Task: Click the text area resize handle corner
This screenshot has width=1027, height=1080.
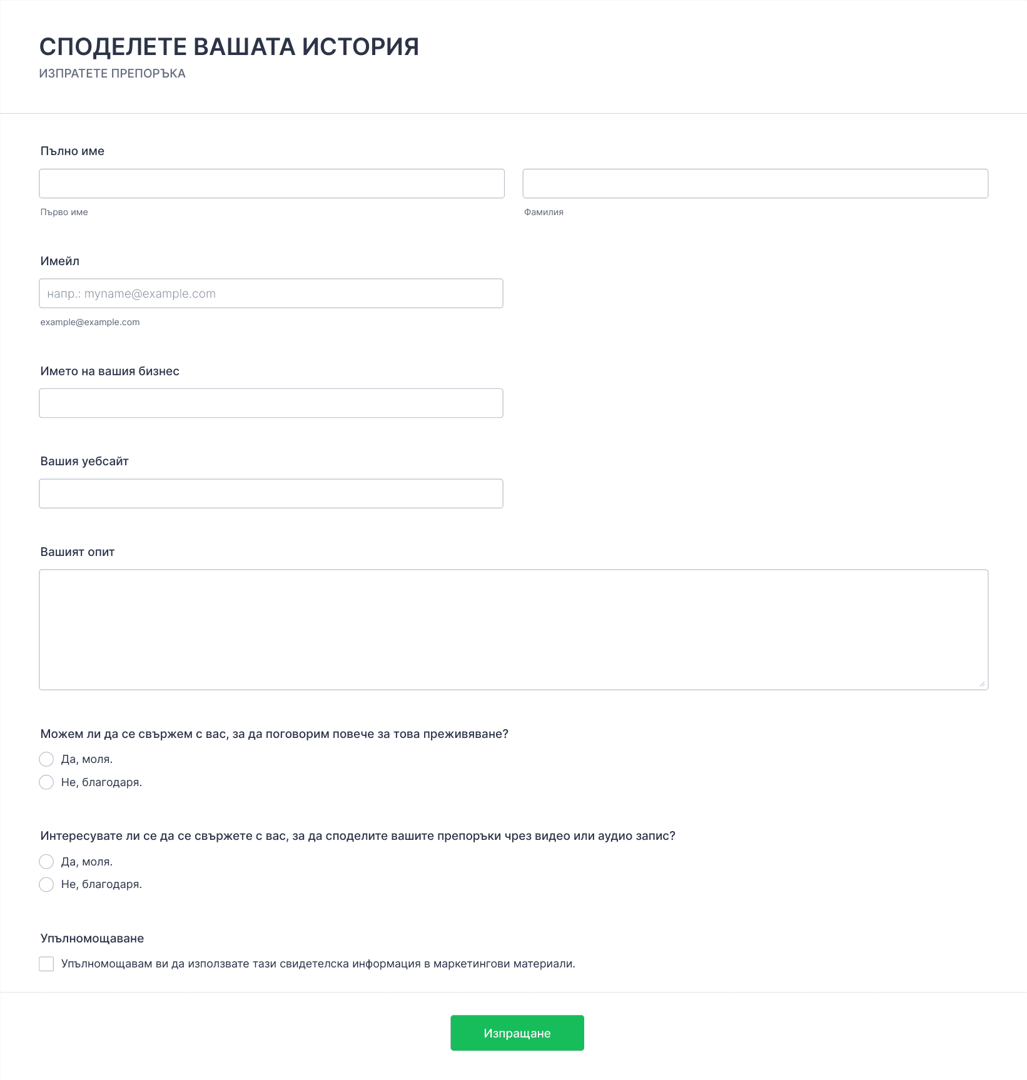Action: tap(983, 684)
